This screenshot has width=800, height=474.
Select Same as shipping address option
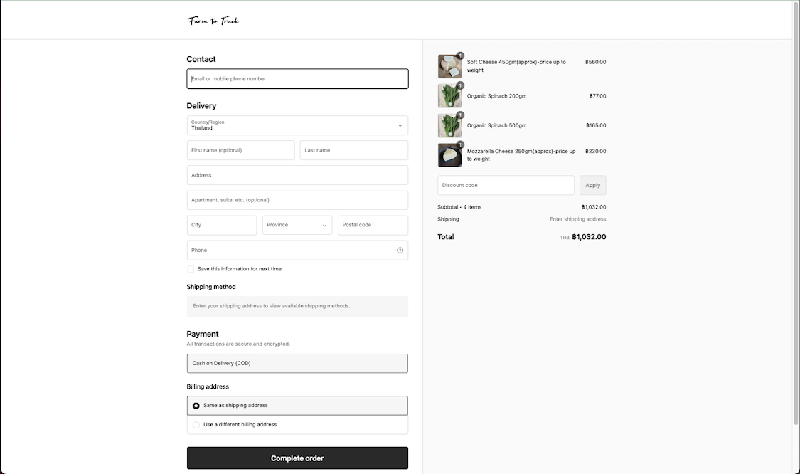pos(297,406)
